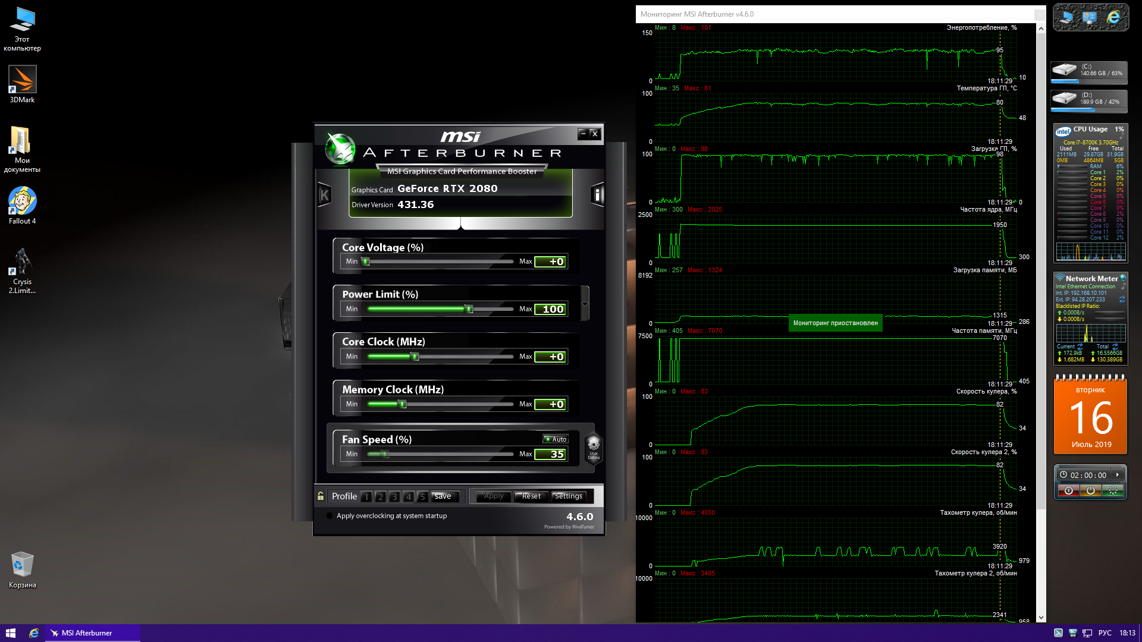Select profile slot 5
Viewport: 1142px width, 642px height.
422,496
